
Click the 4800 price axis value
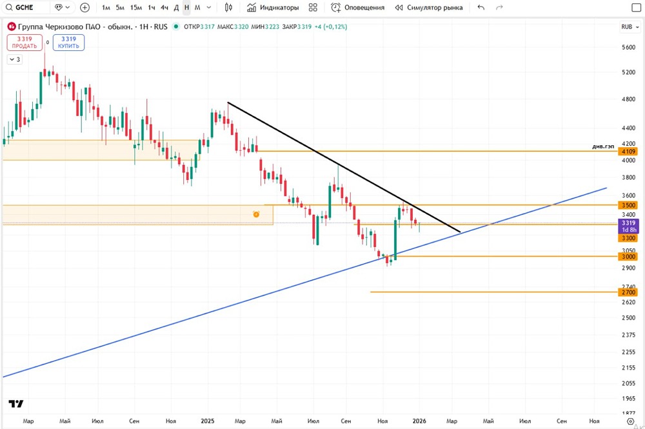tap(628, 99)
